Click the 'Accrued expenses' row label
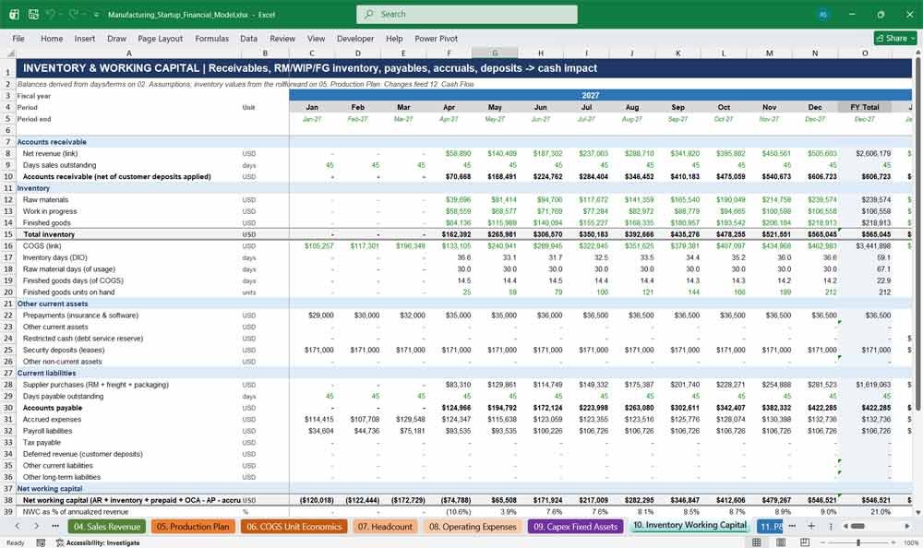The image size is (923, 548). pos(52,419)
